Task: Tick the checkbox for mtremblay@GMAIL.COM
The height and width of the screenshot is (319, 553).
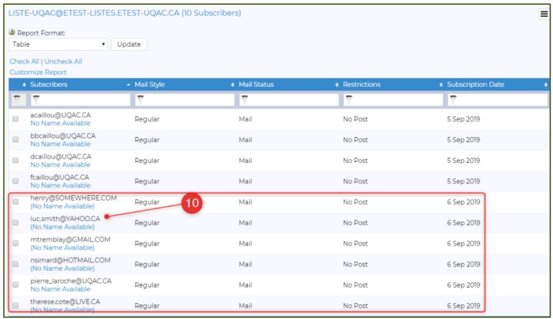Action: pos(16,243)
